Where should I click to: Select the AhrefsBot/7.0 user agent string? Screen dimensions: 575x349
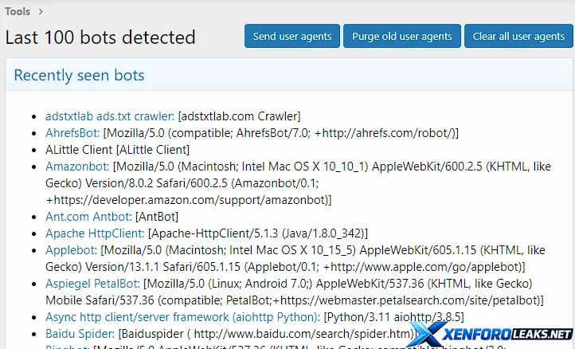[x=281, y=133]
